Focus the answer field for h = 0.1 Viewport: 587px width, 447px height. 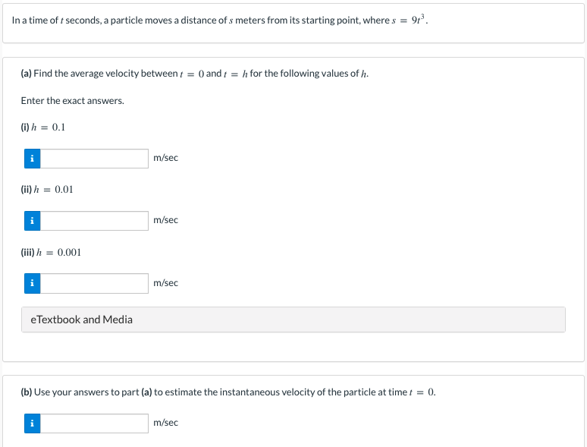(94, 159)
